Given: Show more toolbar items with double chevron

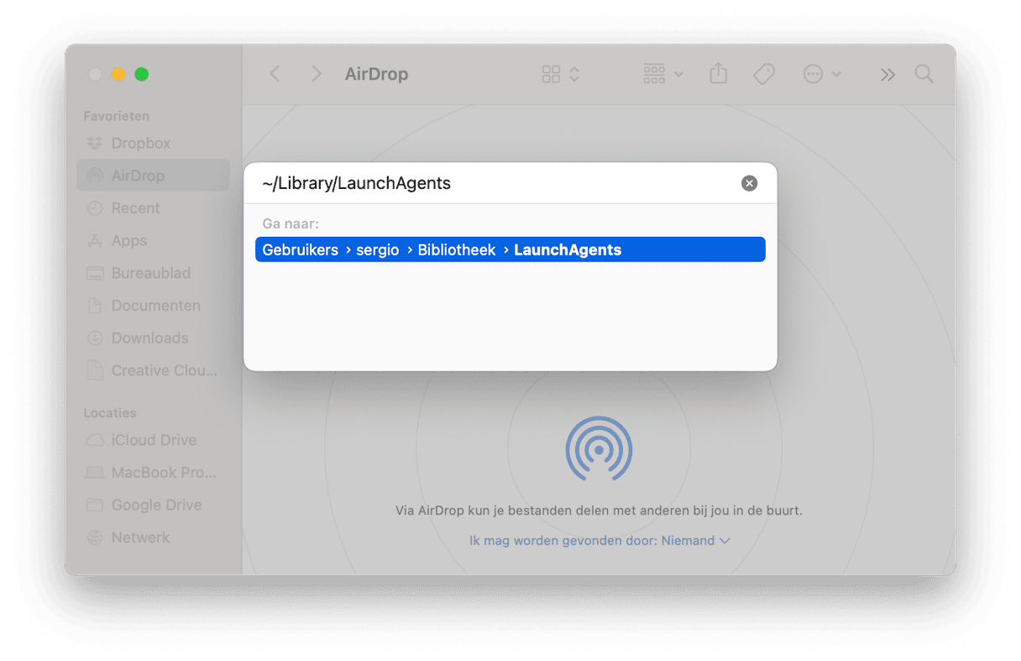Looking at the screenshot, I should coord(887,74).
